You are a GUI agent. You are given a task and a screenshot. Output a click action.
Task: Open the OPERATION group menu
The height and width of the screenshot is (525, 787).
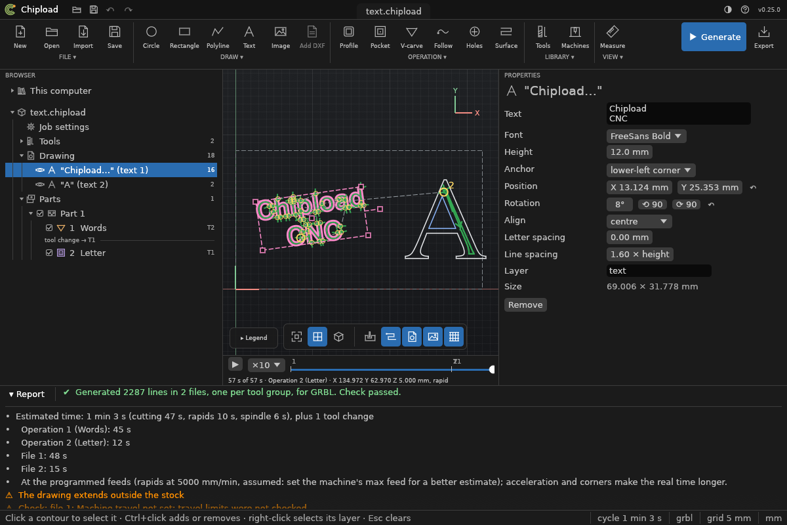click(x=427, y=57)
